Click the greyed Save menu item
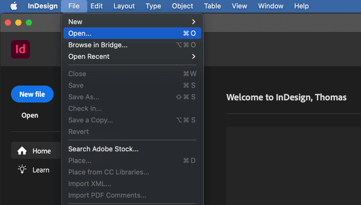The width and height of the screenshot is (361, 205). tap(132, 86)
